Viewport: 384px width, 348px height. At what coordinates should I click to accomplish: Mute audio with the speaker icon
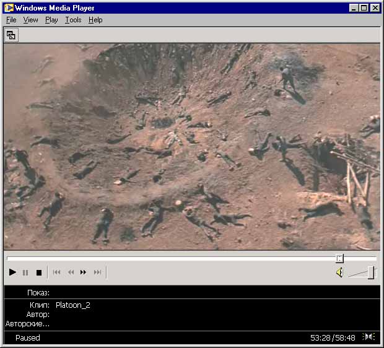[339, 272]
